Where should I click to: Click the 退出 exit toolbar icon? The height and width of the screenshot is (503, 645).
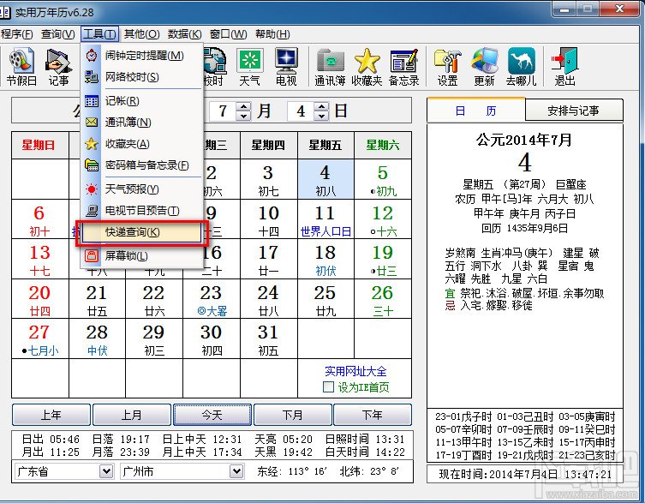pos(564,67)
